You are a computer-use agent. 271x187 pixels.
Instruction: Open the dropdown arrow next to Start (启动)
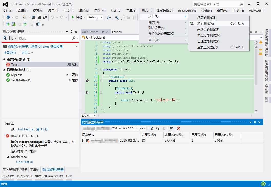click(x=84, y=17)
